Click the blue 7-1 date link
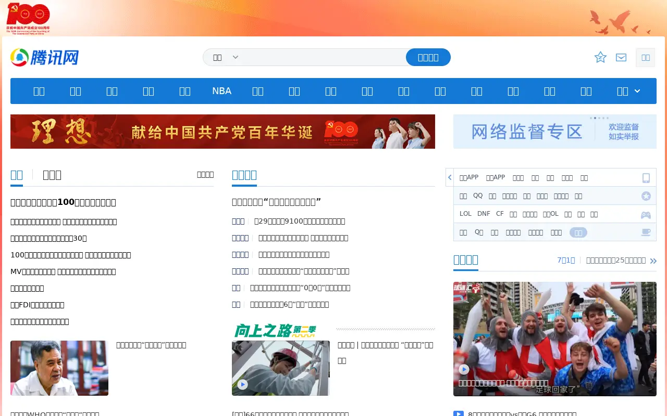667x416 pixels. tap(566, 260)
